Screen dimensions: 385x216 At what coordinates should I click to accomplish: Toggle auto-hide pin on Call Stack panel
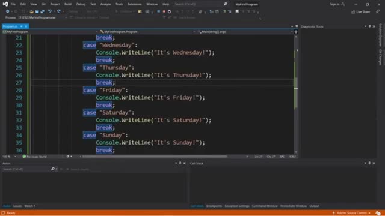tap(369, 163)
